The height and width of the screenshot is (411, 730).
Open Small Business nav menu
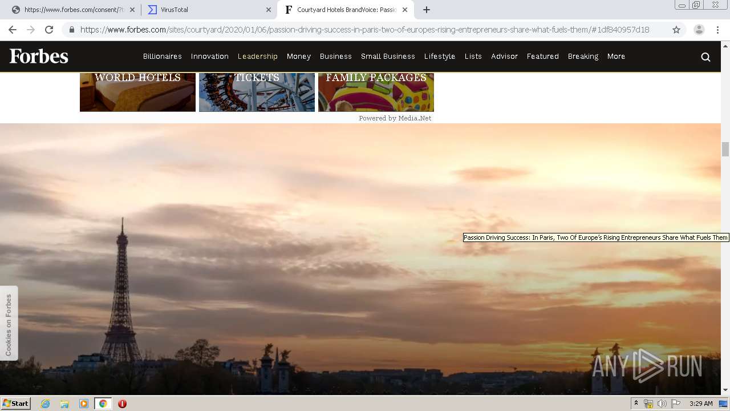click(388, 57)
